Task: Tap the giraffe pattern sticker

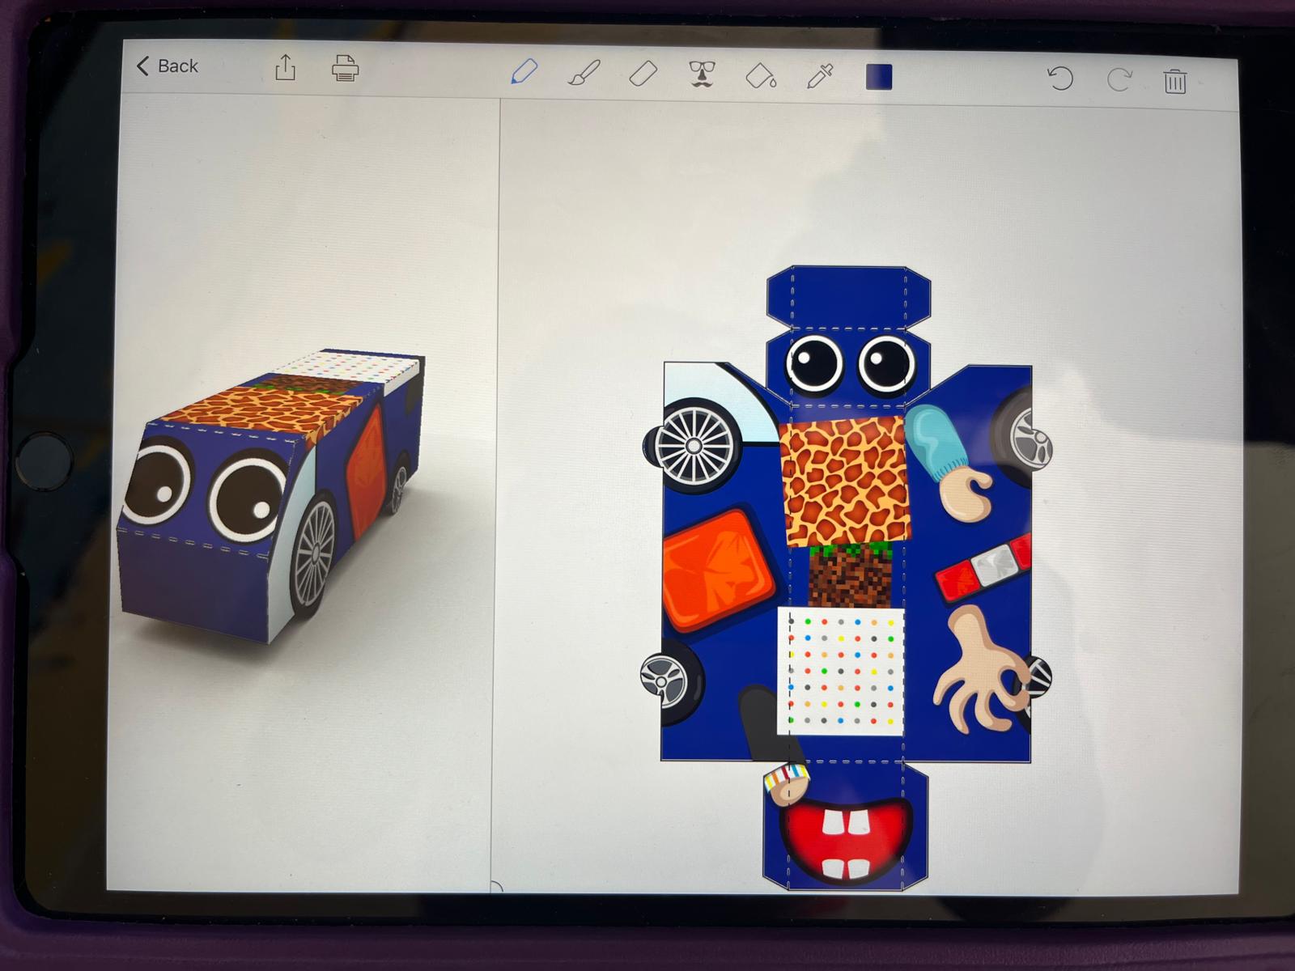Action: tap(845, 481)
